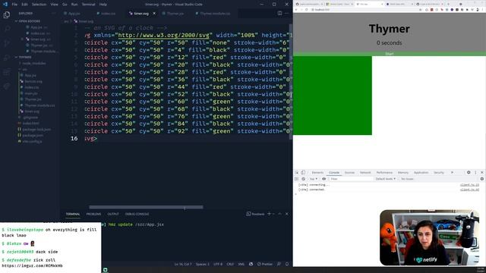This screenshot has height=273, width=486.
Task: Expand the node_modules folder
Action: pyautogui.click(x=33, y=63)
